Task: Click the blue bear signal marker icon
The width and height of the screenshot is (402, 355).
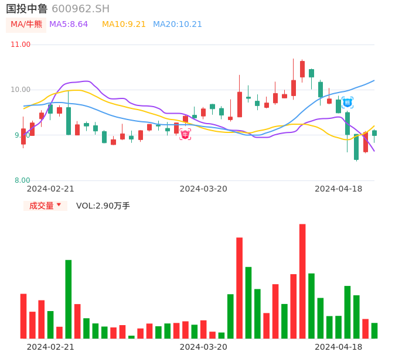Action: [348, 103]
